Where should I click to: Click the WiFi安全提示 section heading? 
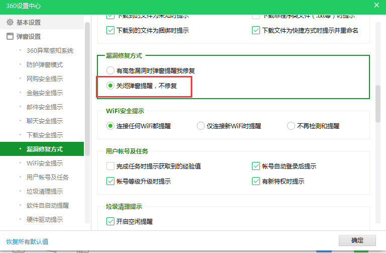coord(125,111)
